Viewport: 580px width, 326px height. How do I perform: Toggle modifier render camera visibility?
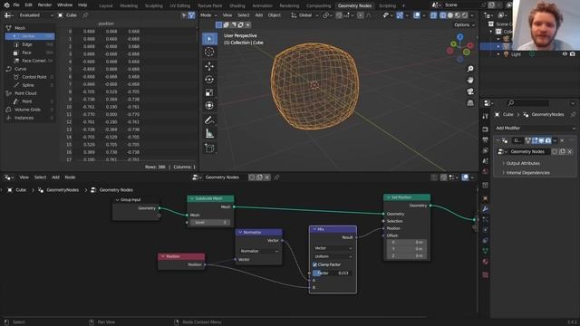(547, 140)
